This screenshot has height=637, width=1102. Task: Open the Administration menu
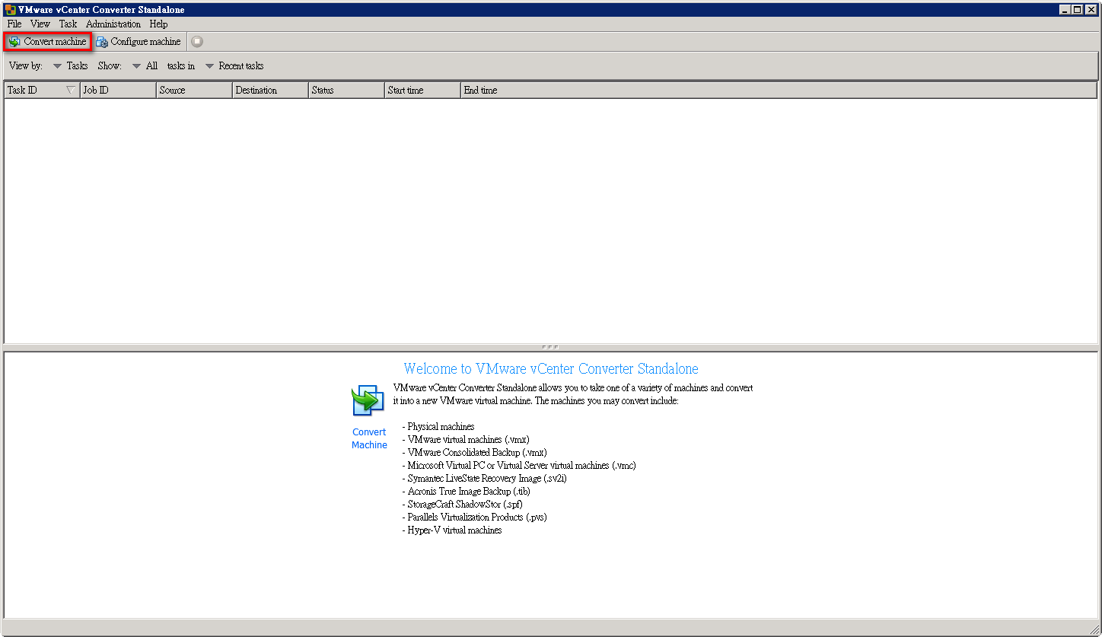(113, 24)
